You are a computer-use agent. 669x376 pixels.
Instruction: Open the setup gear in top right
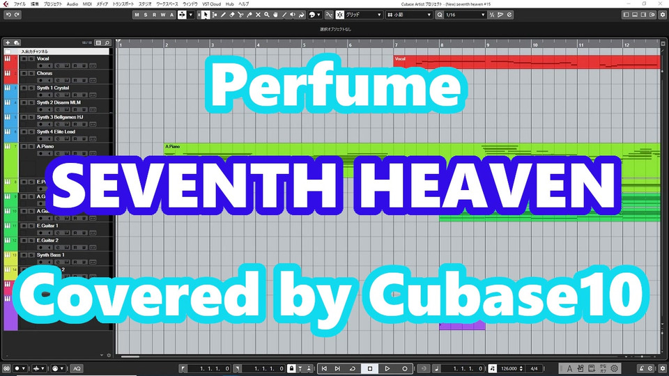[x=663, y=15]
